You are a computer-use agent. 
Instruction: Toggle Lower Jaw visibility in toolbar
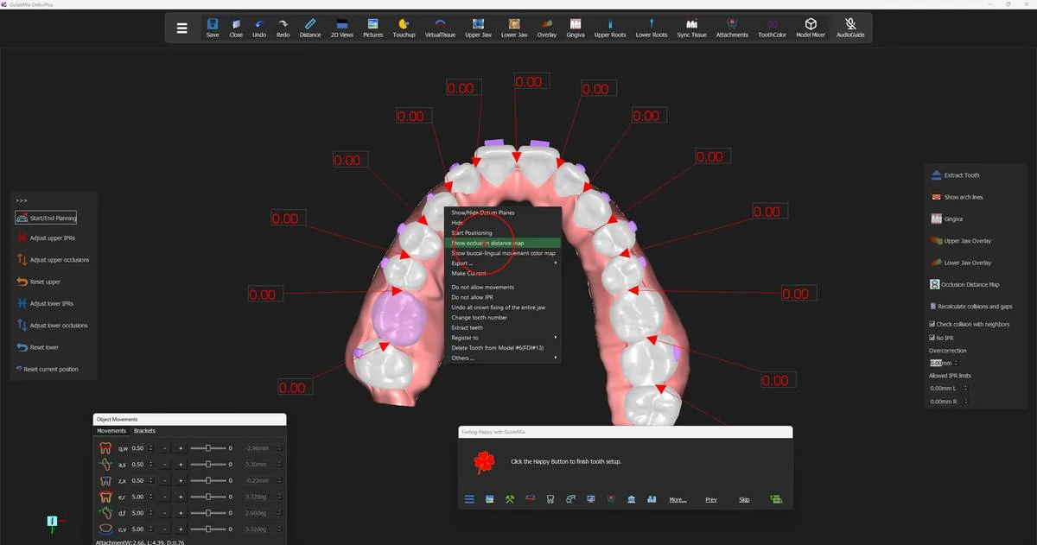(x=514, y=28)
